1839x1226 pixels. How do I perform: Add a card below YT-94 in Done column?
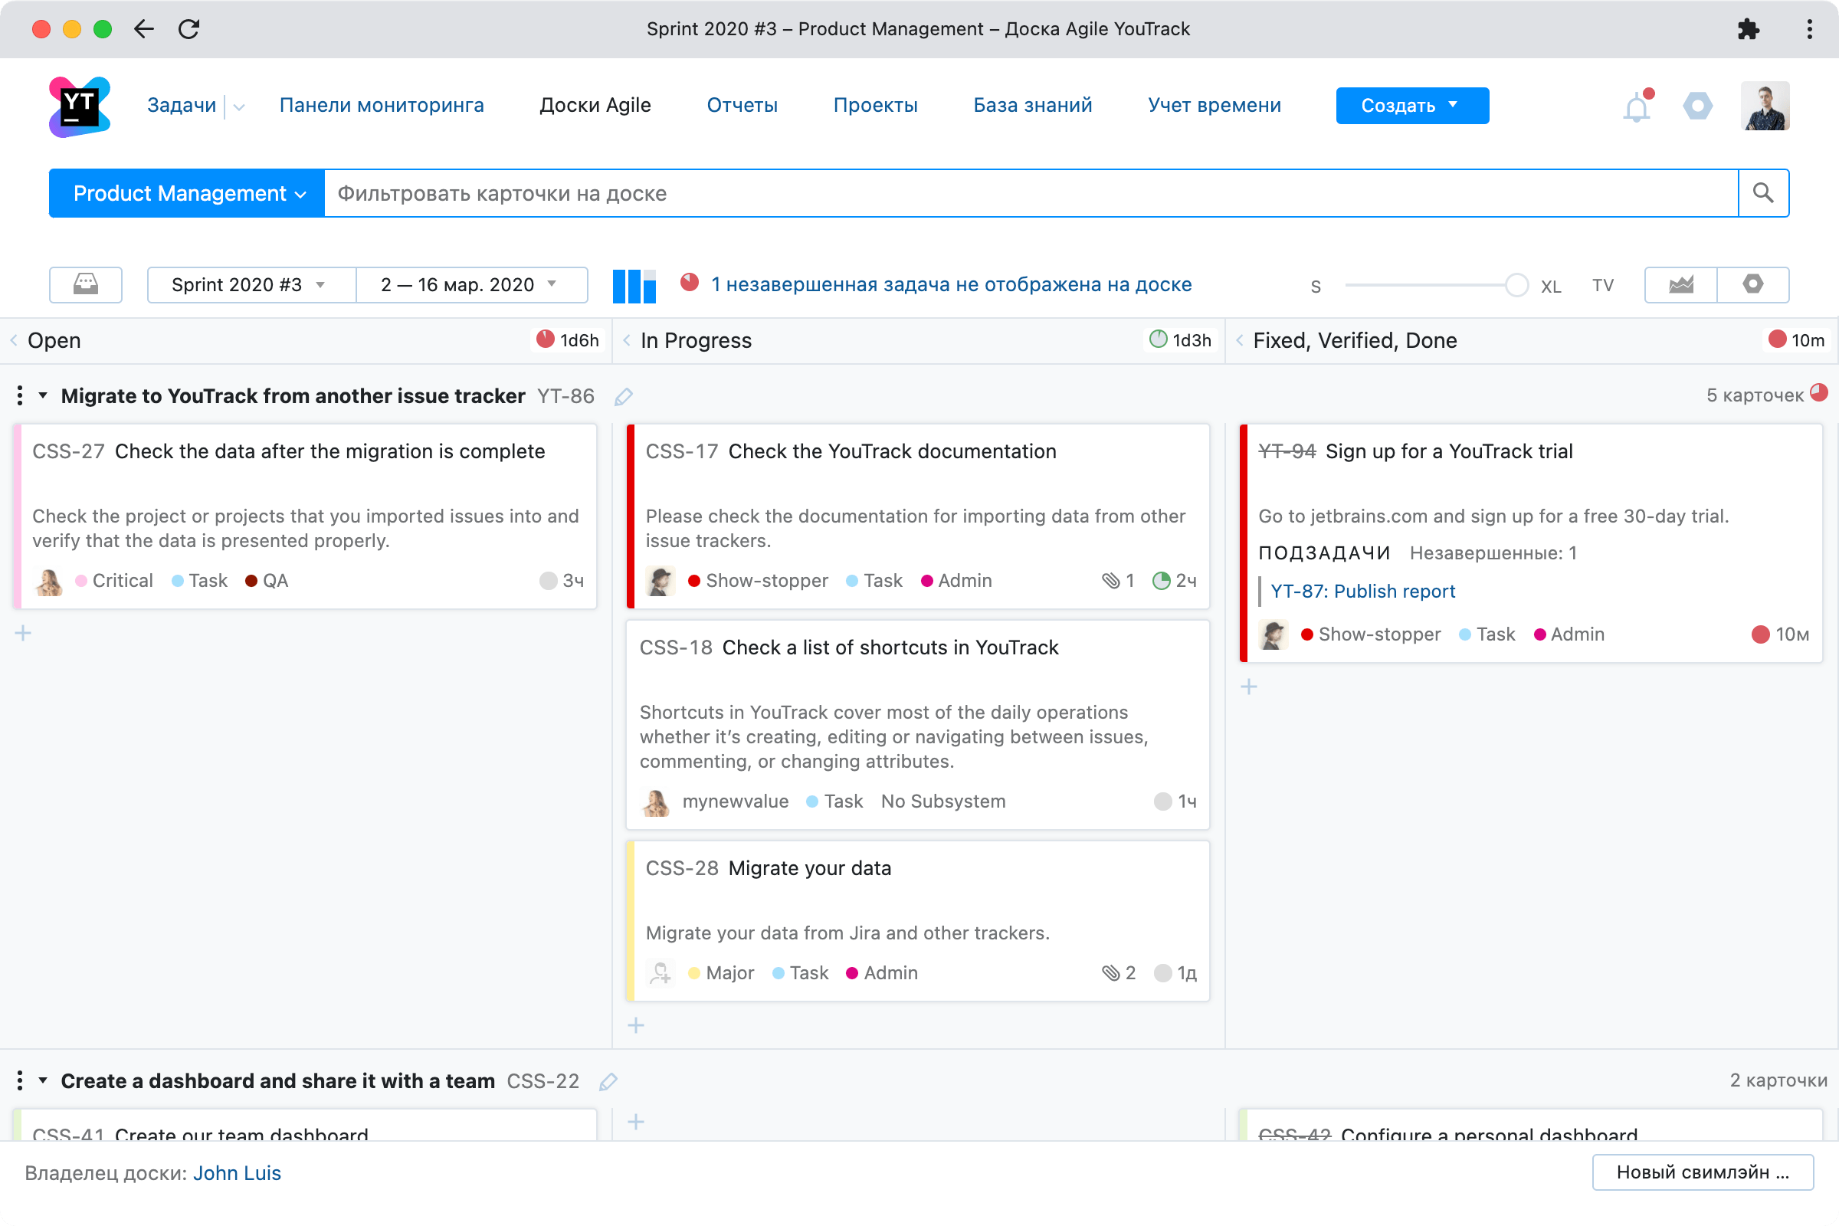click(x=1250, y=687)
